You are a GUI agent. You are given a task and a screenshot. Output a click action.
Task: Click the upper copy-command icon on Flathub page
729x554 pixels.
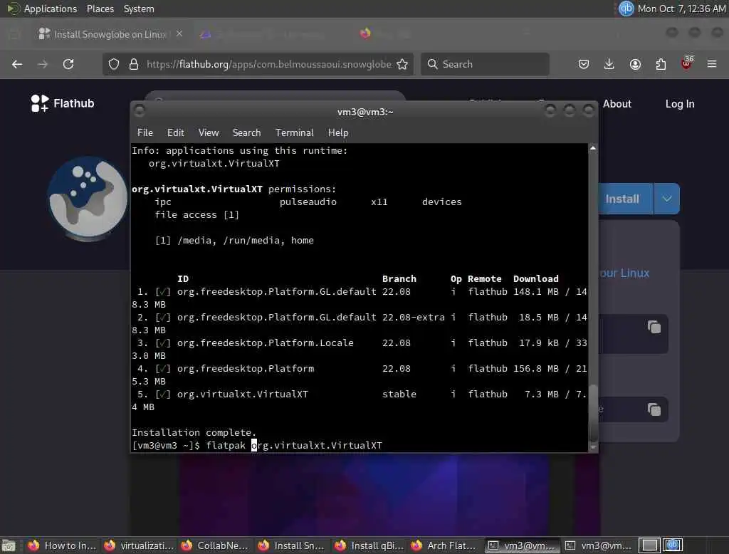pyautogui.click(x=654, y=328)
